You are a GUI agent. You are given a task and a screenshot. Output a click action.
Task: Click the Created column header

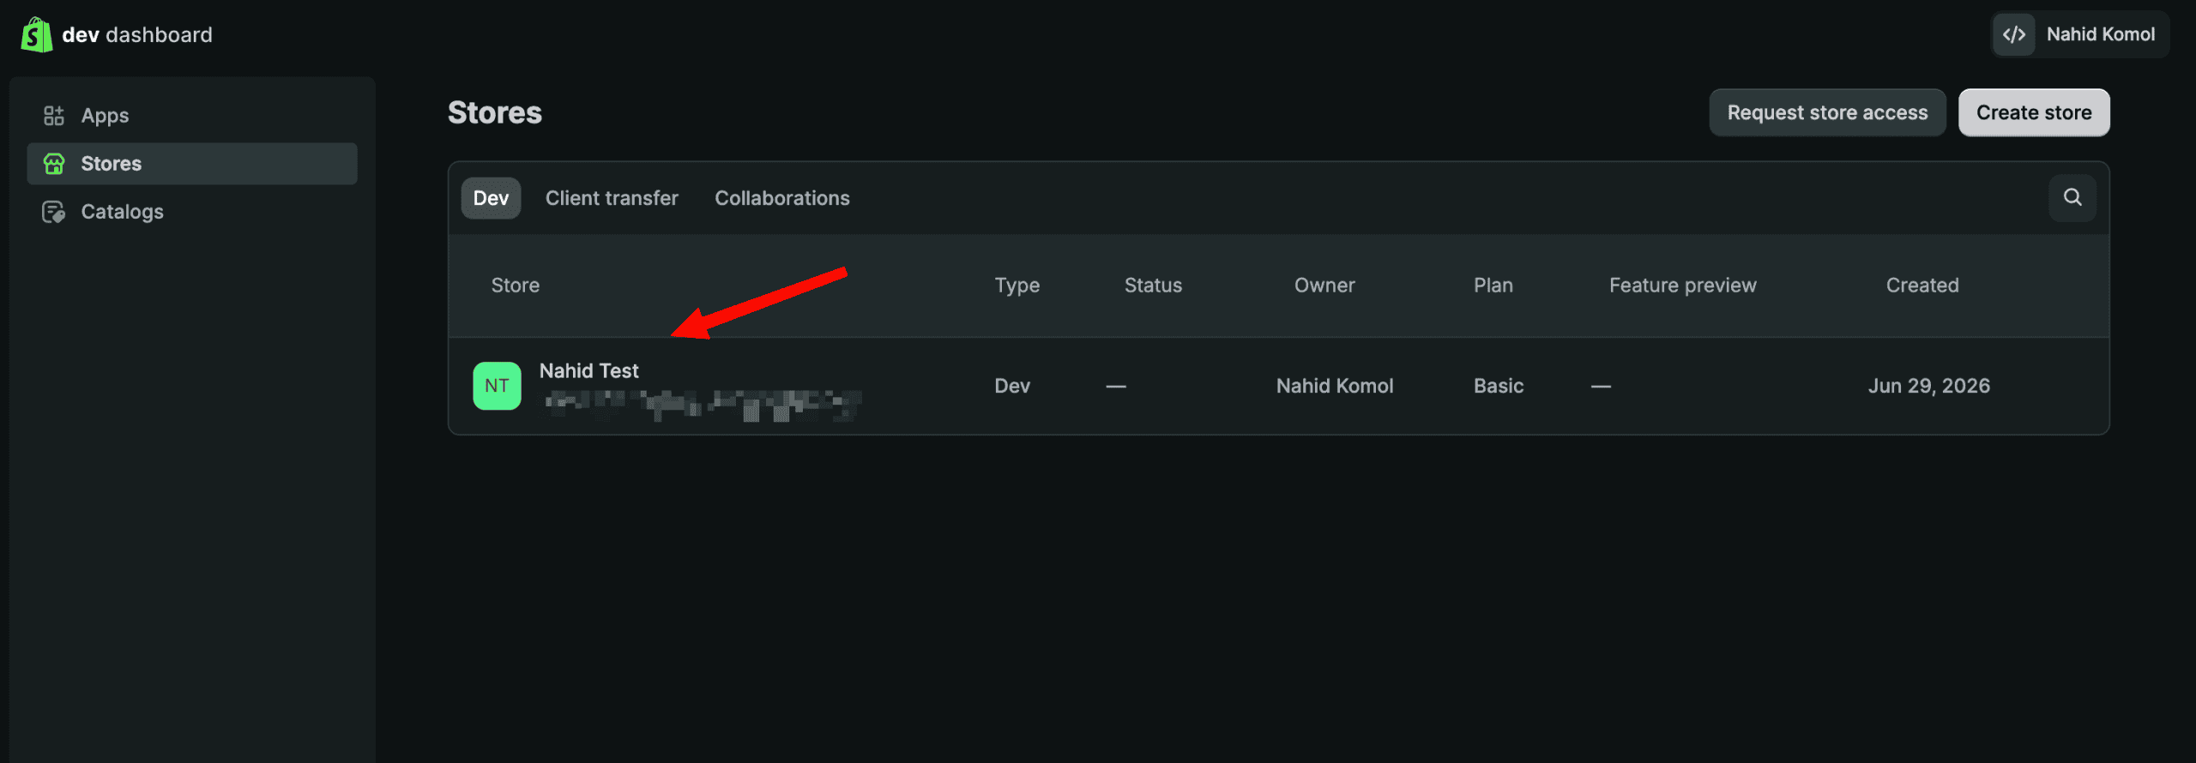pyautogui.click(x=1921, y=285)
